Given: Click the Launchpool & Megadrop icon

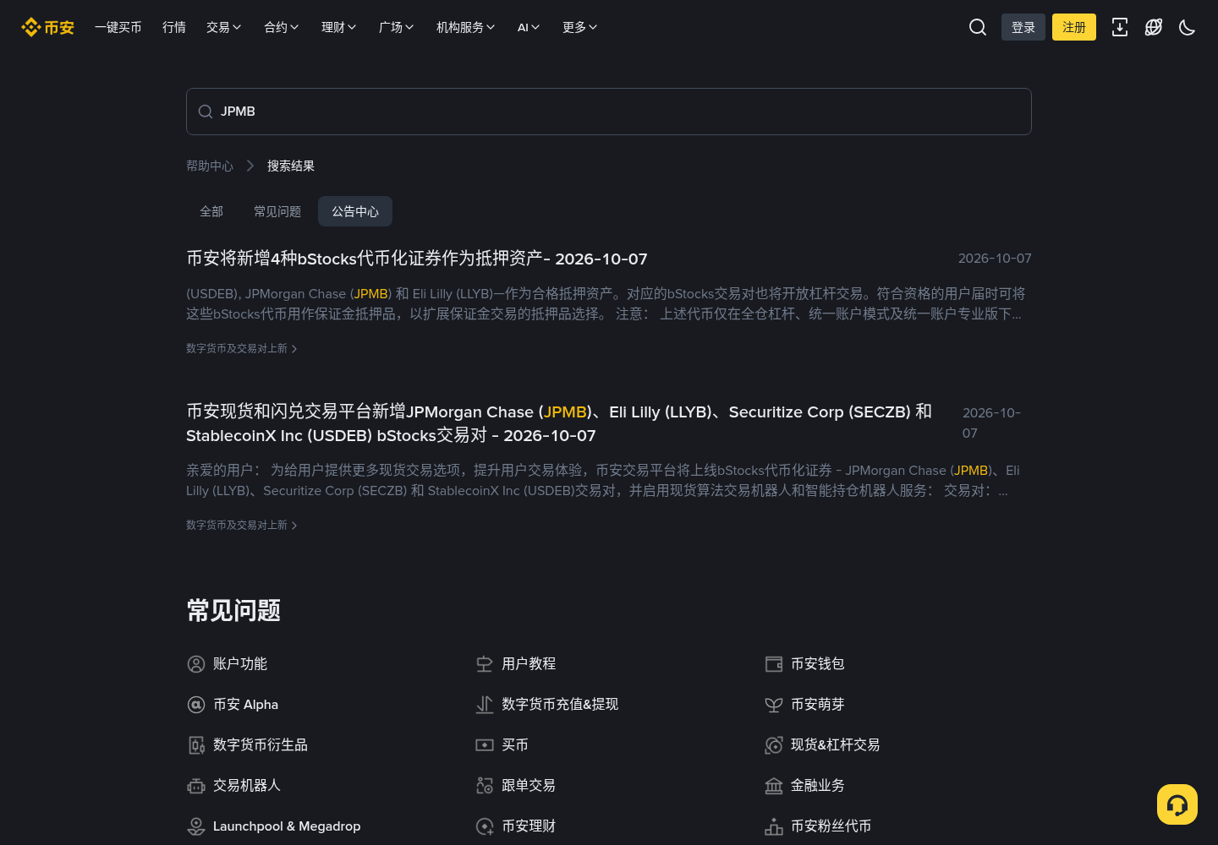Looking at the screenshot, I should click(x=196, y=826).
